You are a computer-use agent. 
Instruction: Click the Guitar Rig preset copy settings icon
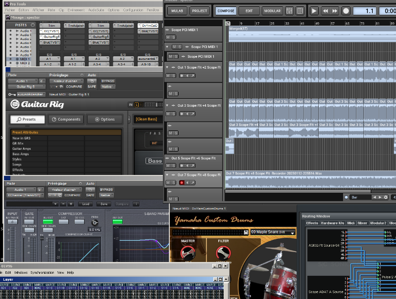coord(61,86)
